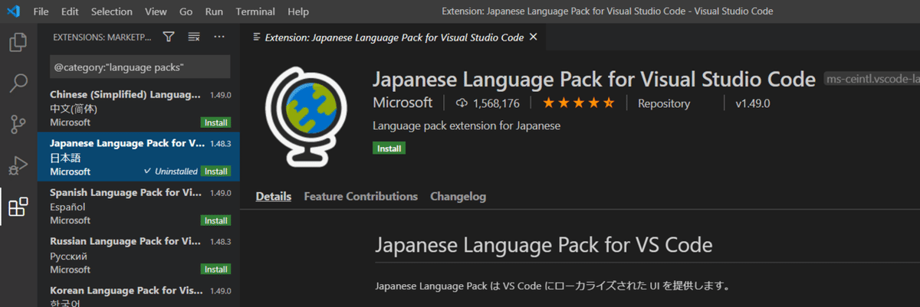Open the Help menu

pyautogui.click(x=297, y=11)
